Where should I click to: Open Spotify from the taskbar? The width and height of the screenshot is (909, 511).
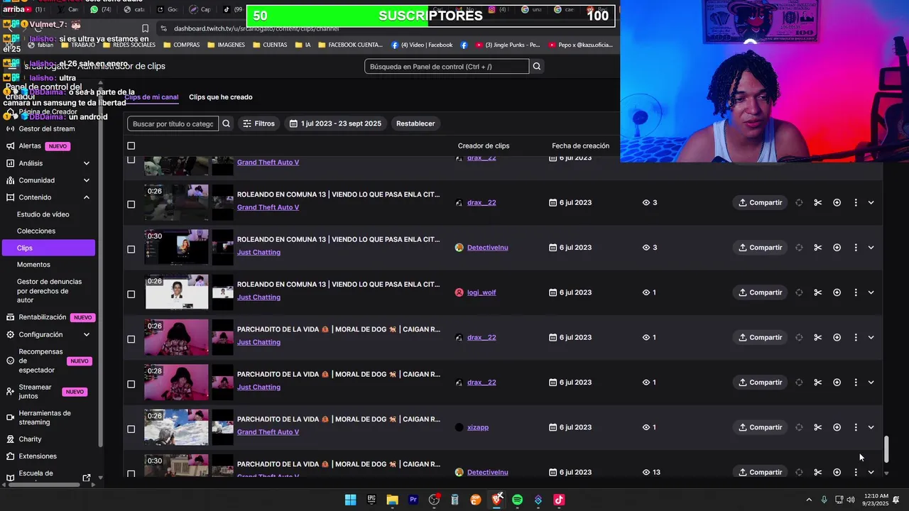point(517,500)
